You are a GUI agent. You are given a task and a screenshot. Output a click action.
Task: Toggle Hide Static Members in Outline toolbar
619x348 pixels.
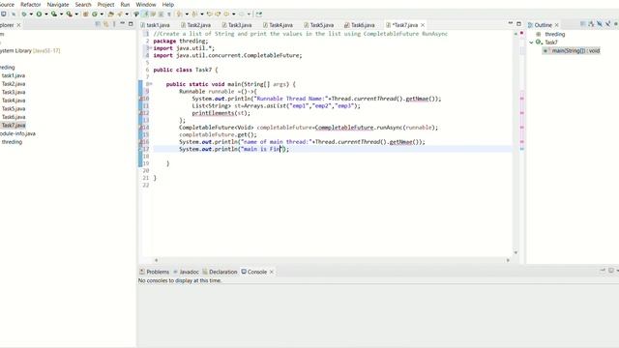[x=607, y=24]
